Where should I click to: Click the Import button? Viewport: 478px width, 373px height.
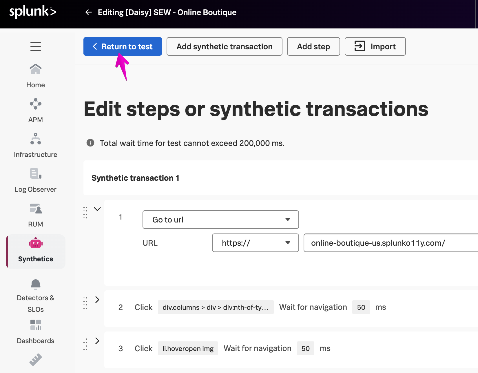click(375, 46)
